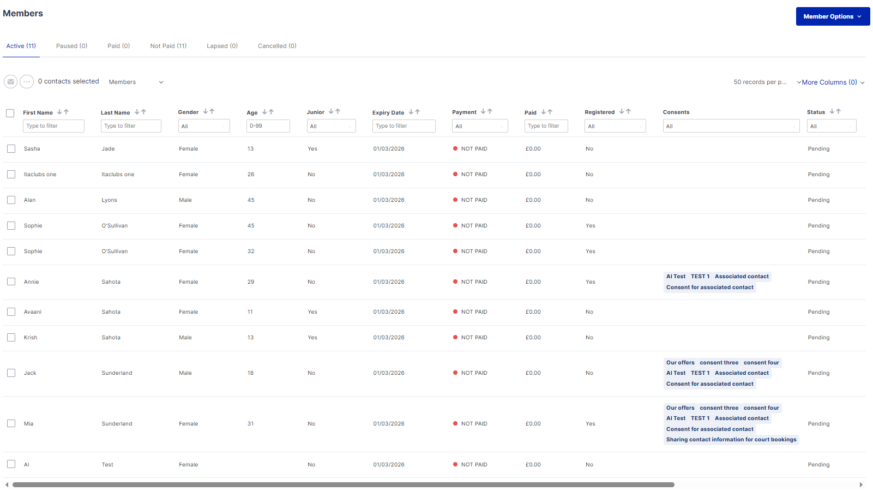Focus the Expiry Date filter input

tap(404, 126)
